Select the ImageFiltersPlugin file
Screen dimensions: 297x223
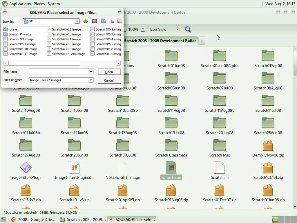coord(26,171)
